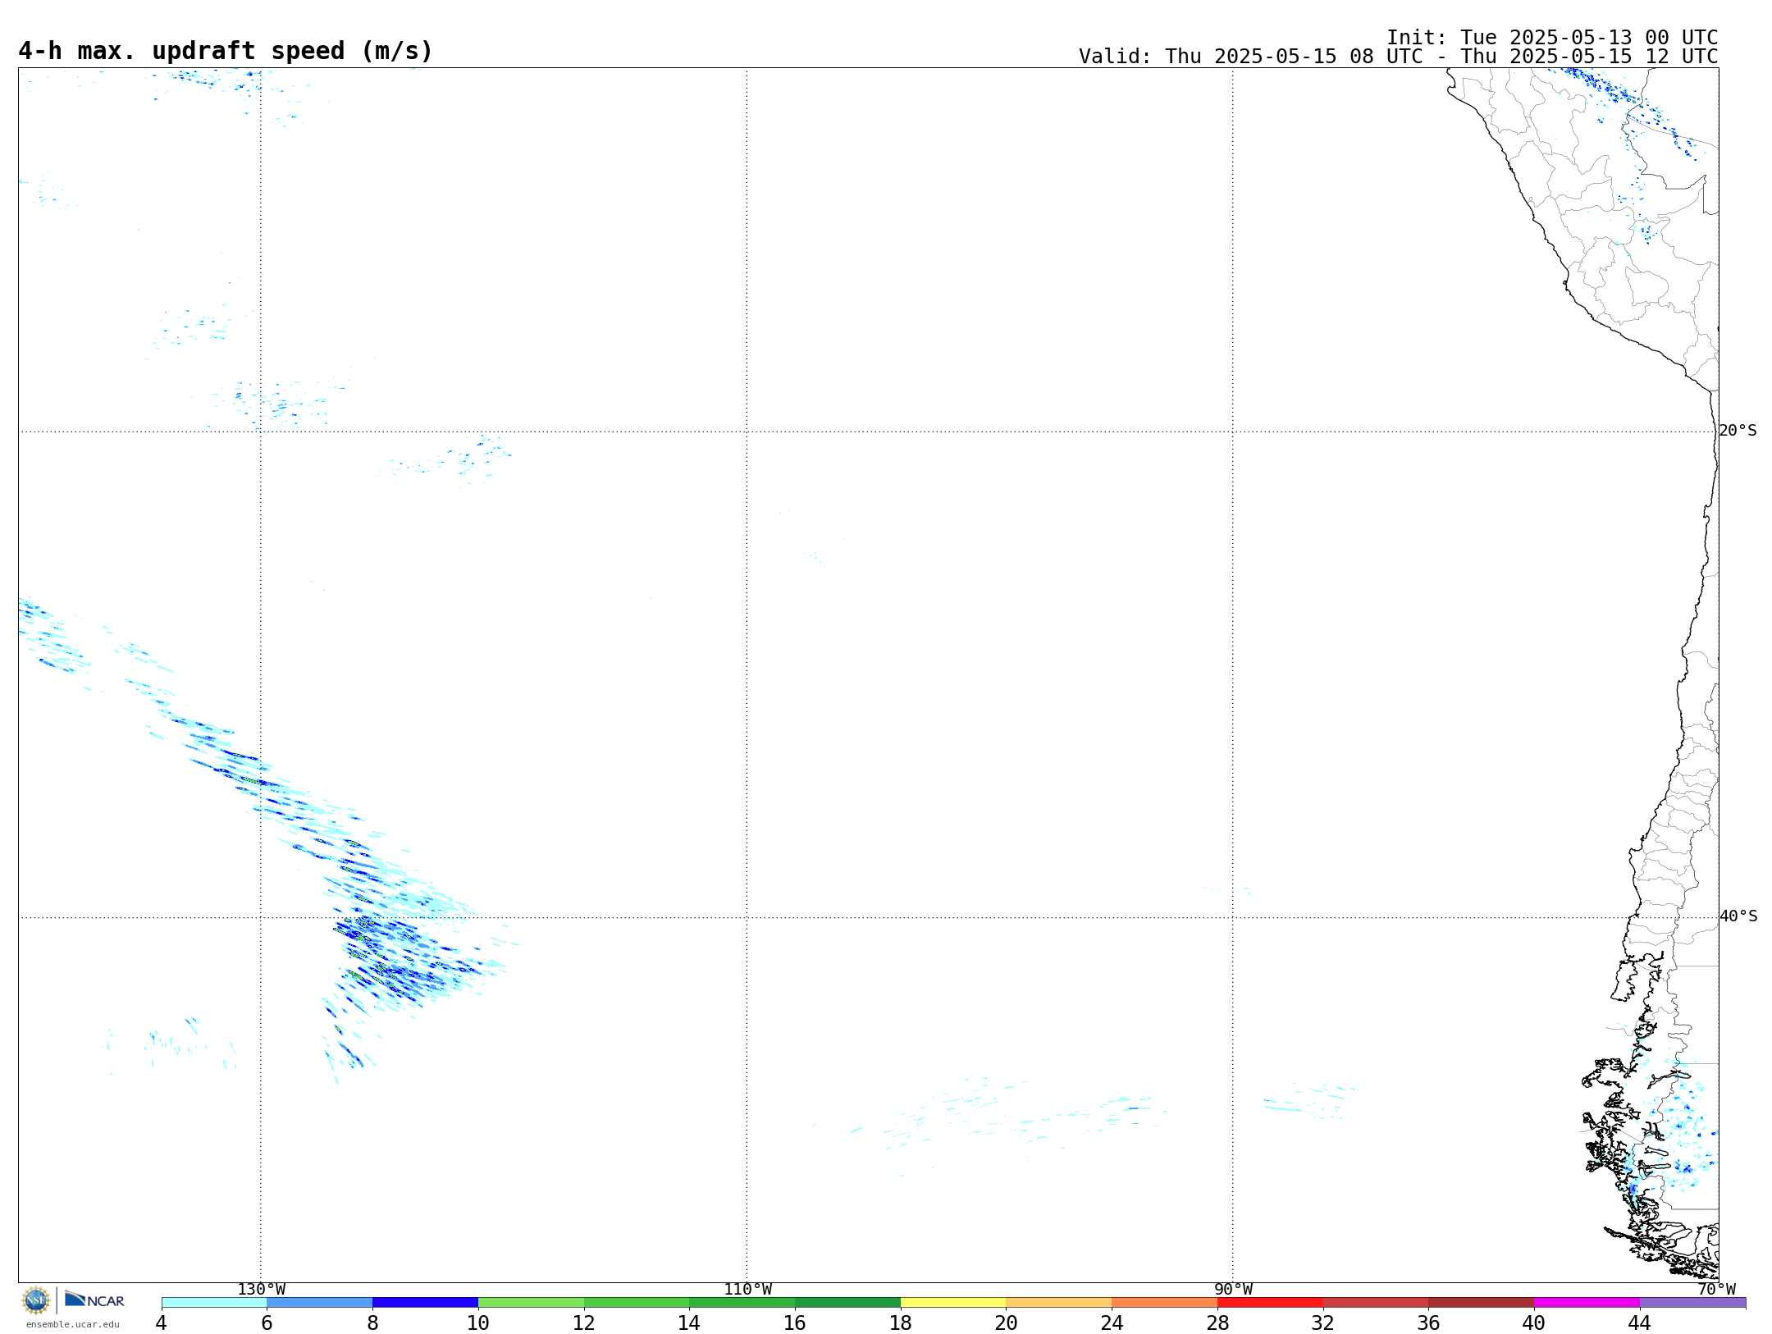Click the light orange 20-24 swatch

[x=1058, y=1303]
